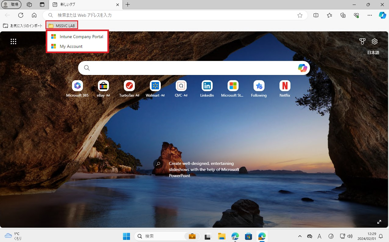
Task: Open the app launcher grid icon
Action: point(13,41)
